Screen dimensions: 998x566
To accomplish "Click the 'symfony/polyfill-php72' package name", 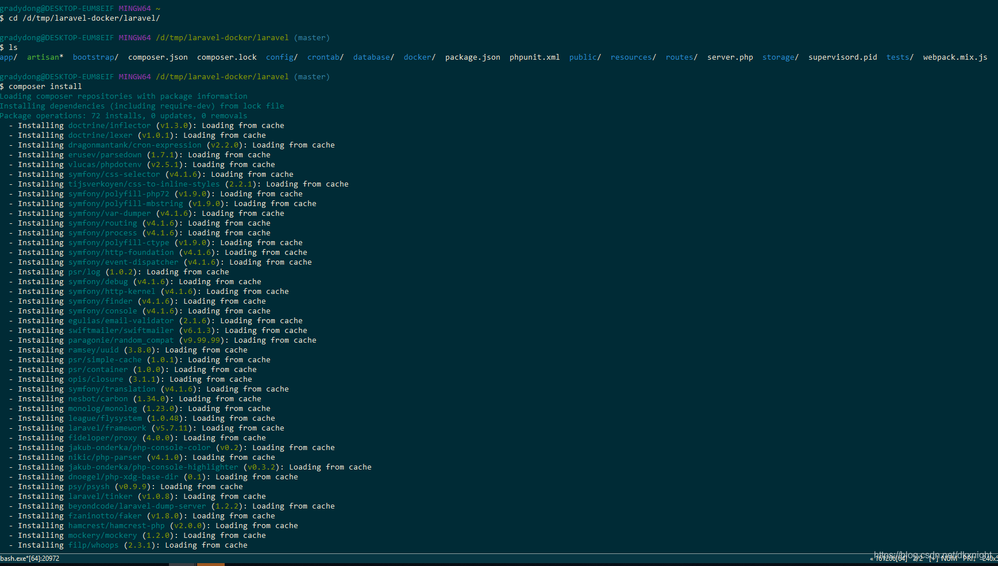I will coord(119,194).
